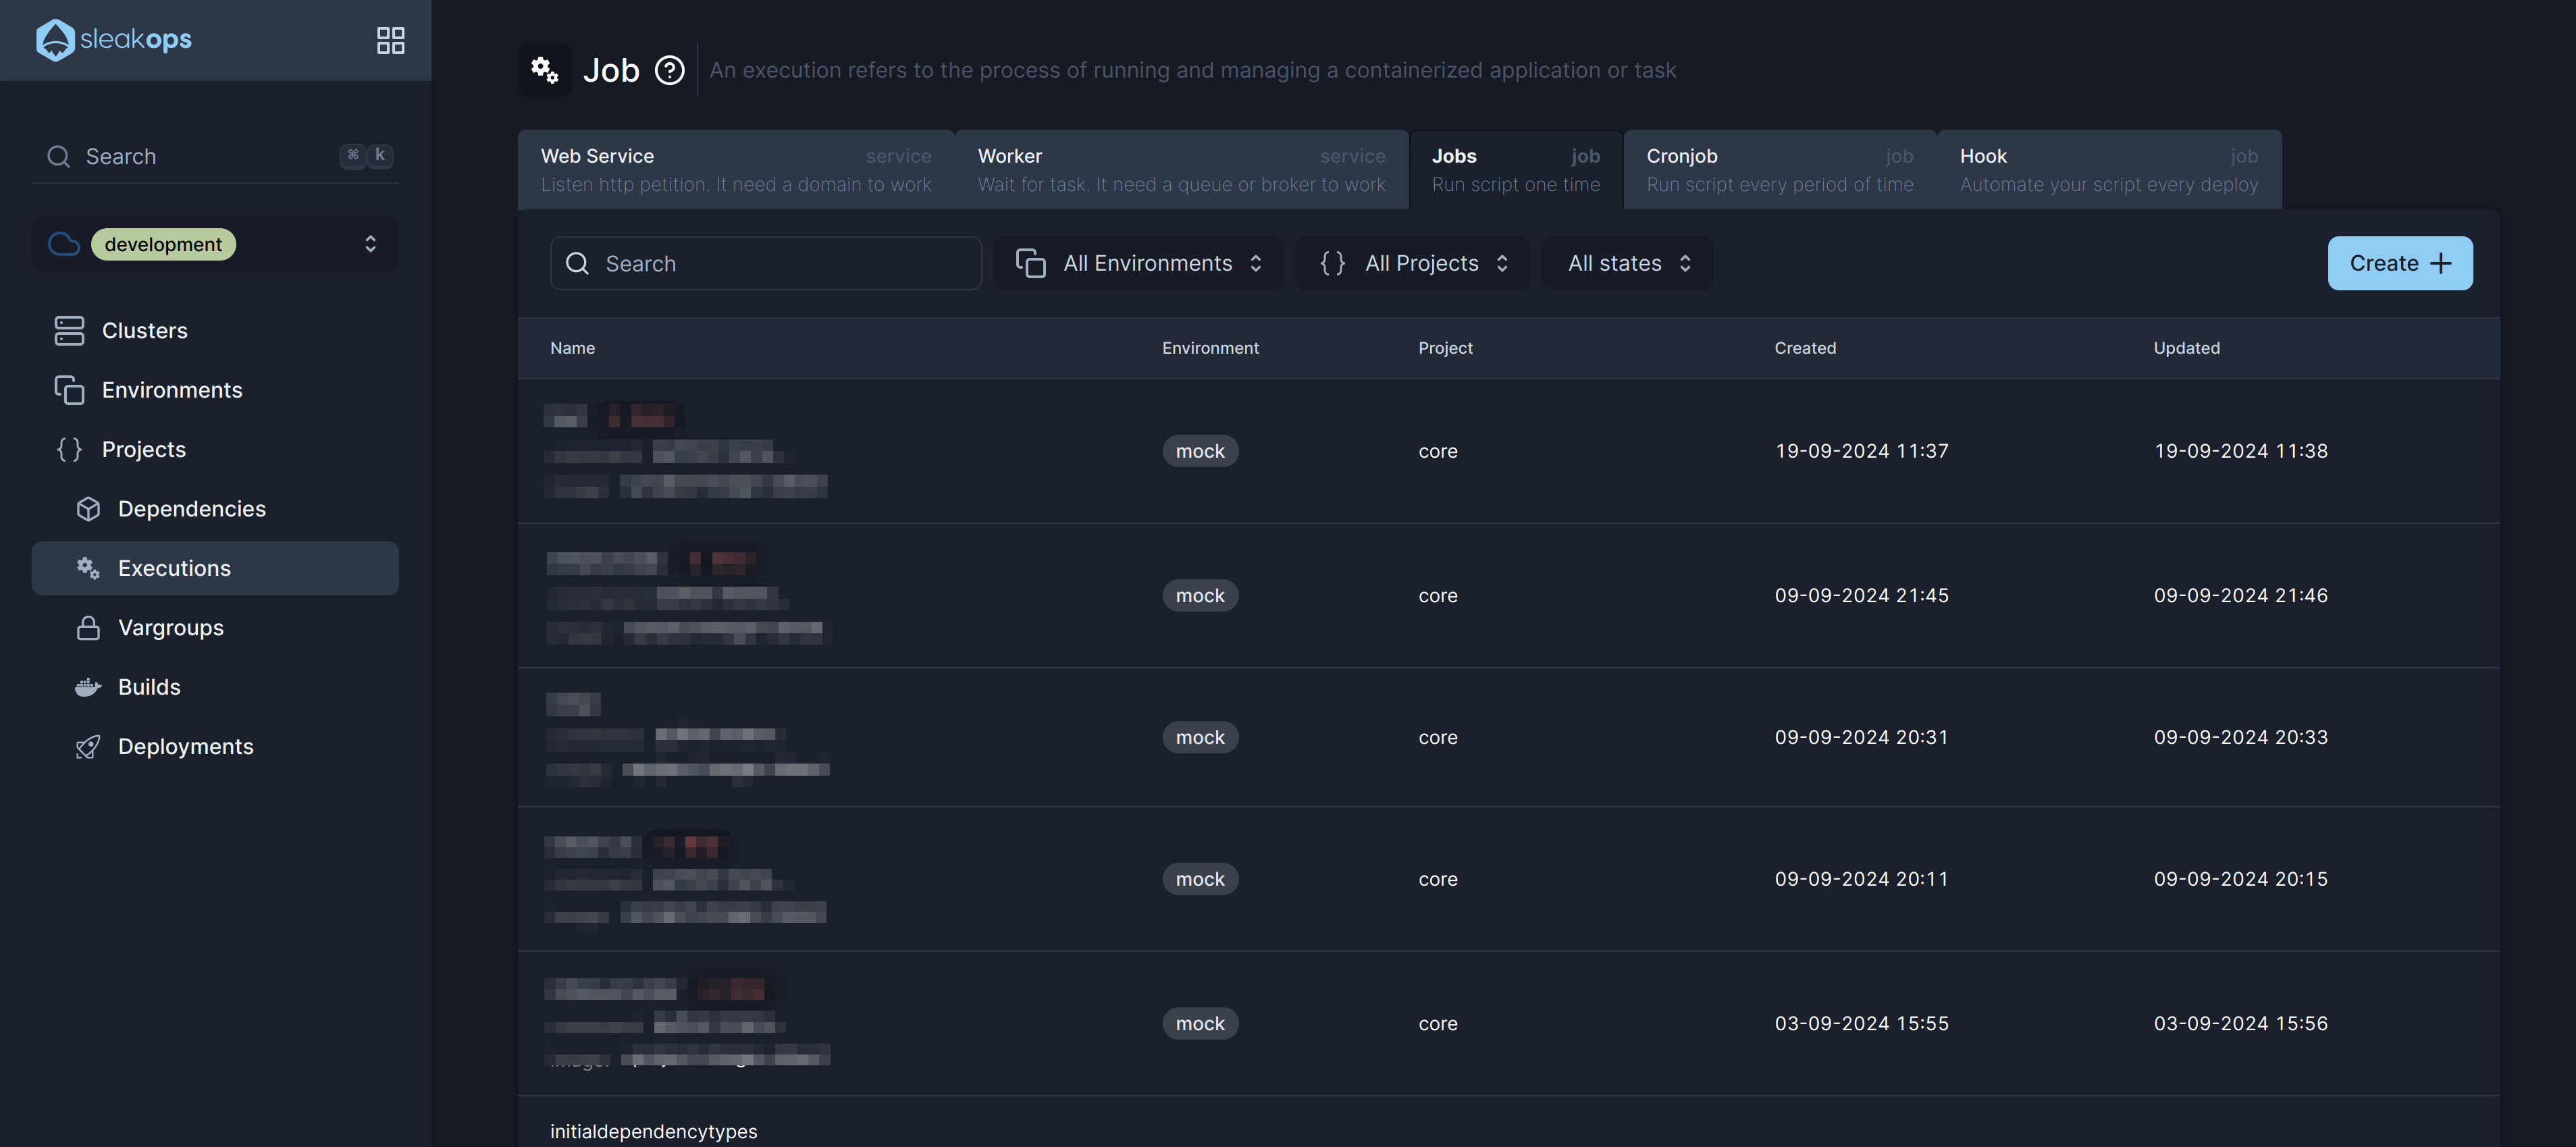Click the Dependencies cube icon
Viewport: 2576px width, 1147px height.
[x=88, y=509]
